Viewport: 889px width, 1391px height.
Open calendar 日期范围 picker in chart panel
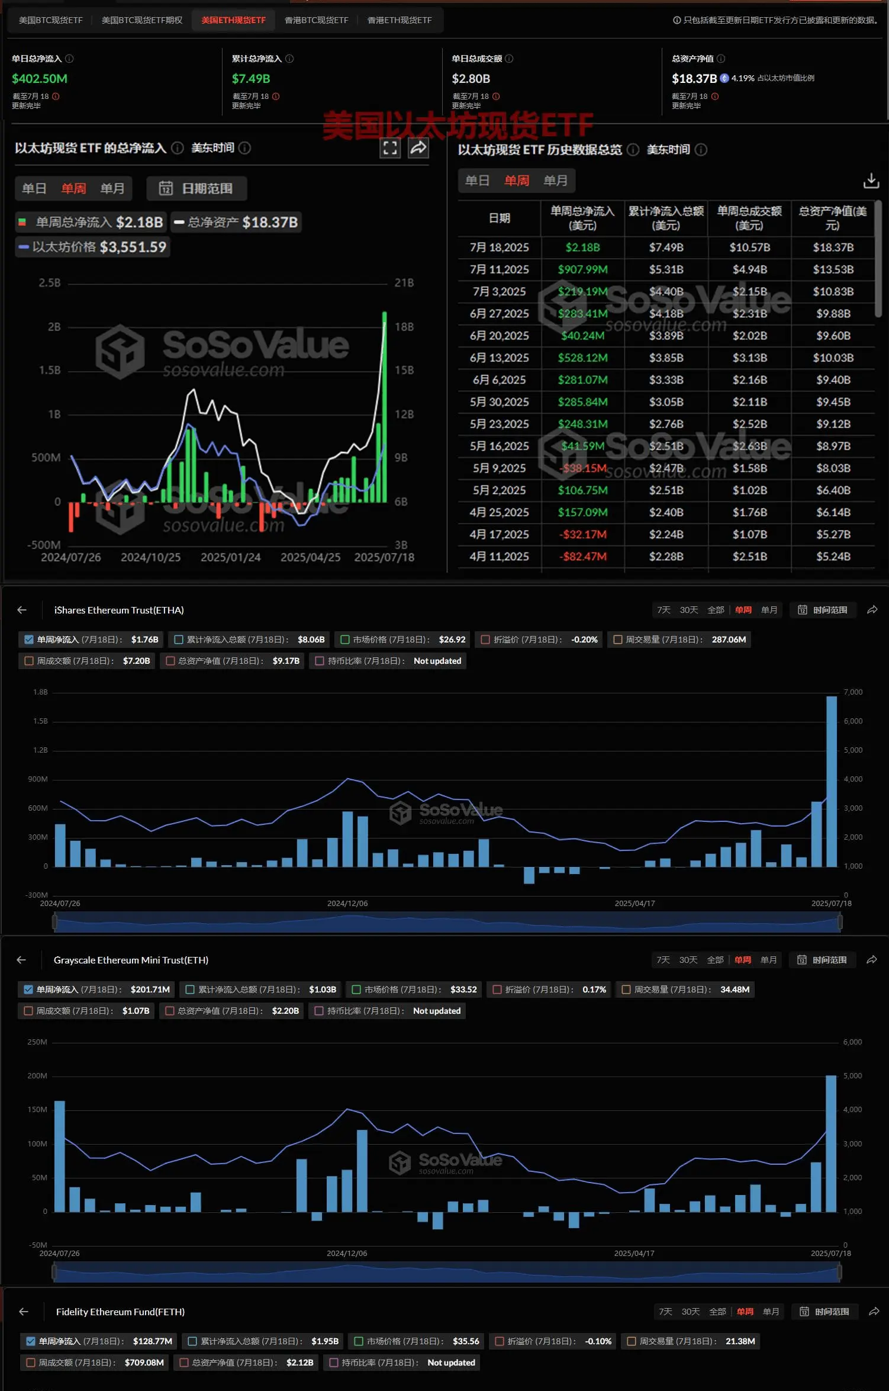[x=197, y=188]
